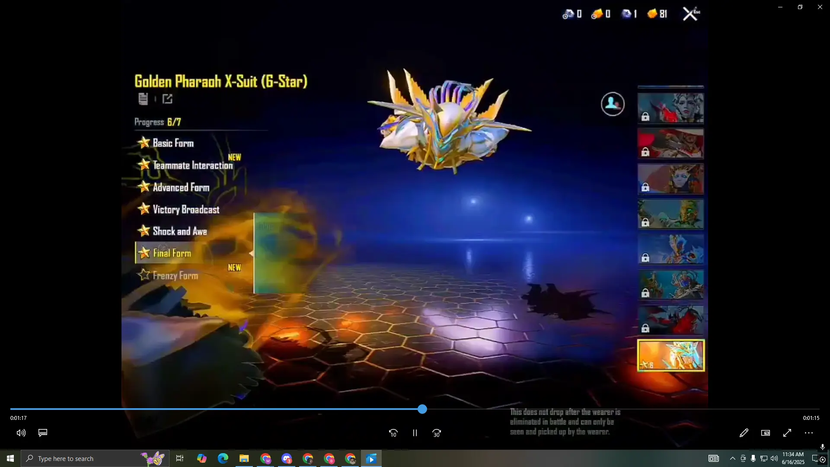Skip forward 30 seconds

437,433
